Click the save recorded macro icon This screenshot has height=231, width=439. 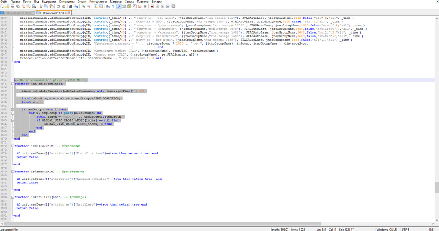tap(173, 6)
